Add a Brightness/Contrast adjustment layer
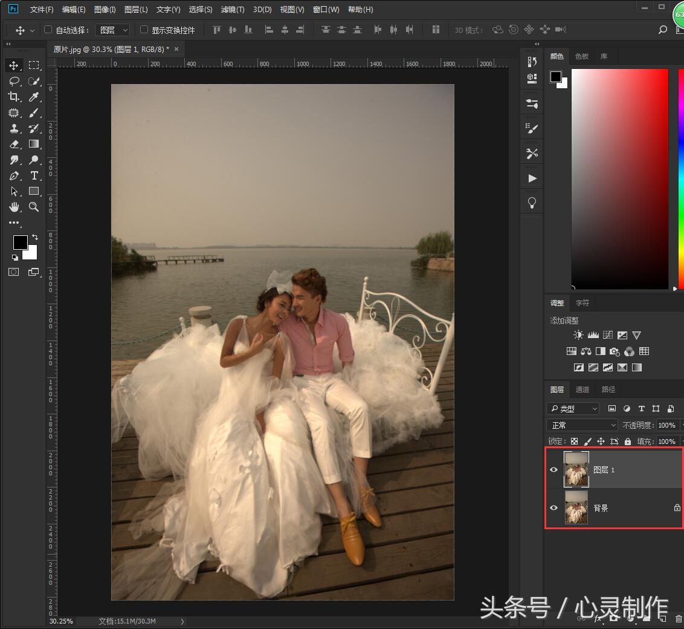 pyautogui.click(x=578, y=334)
